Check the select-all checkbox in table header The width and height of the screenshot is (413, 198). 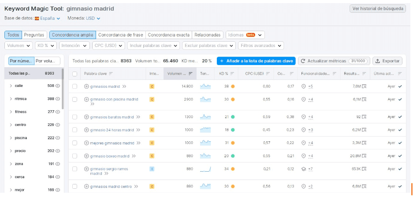[x=75, y=74]
